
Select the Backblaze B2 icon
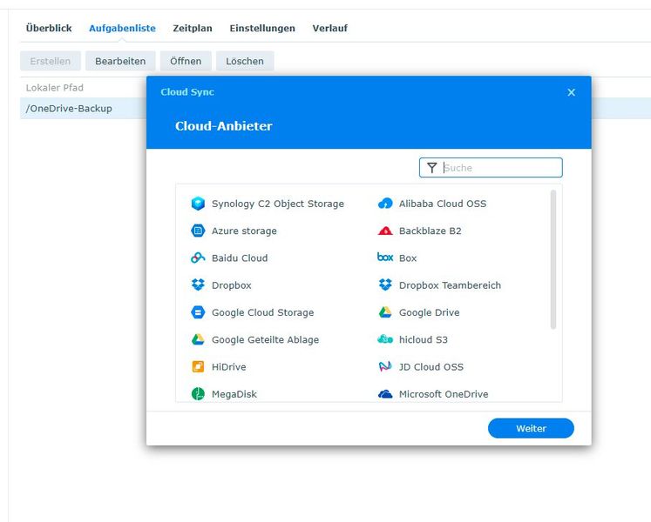click(385, 231)
